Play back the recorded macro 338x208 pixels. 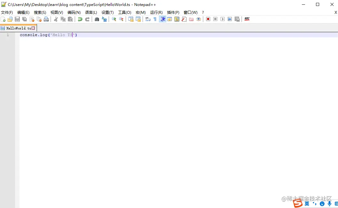tap(223, 19)
